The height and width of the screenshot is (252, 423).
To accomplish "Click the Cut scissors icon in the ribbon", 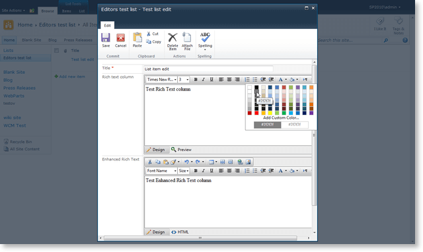I will (153, 34).
